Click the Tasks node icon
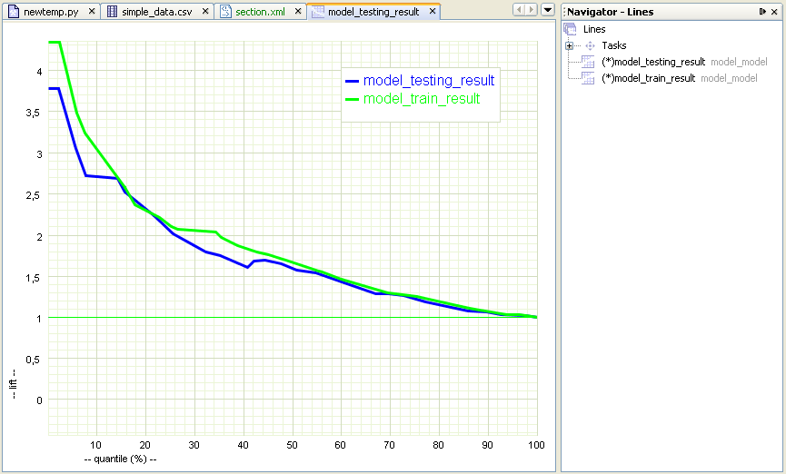The height and width of the screenshot is (474, 786). tap(590, 45)
